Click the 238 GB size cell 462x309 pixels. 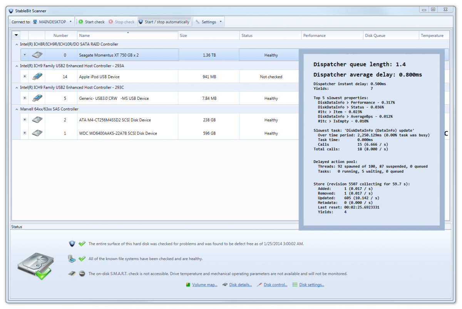209,120
